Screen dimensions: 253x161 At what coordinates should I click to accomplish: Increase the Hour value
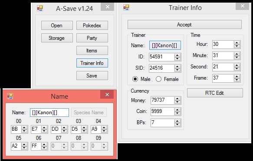[237, 43]
